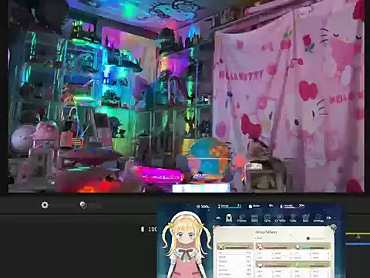Open the Settings tab in game menu

coord(318,219)
